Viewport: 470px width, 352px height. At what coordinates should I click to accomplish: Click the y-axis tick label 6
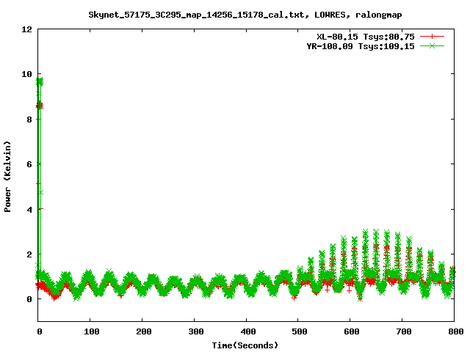click(x=29, y=164)
